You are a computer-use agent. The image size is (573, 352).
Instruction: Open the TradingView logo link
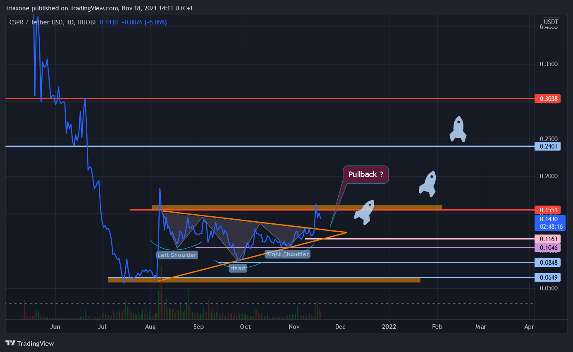(30, 343)
